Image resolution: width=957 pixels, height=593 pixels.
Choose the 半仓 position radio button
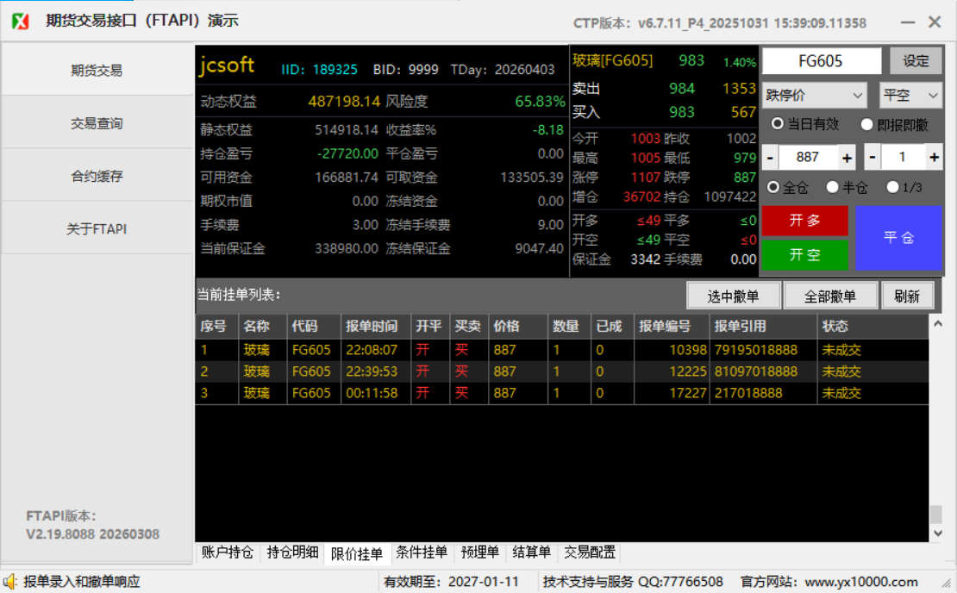(x=832, y=187)
